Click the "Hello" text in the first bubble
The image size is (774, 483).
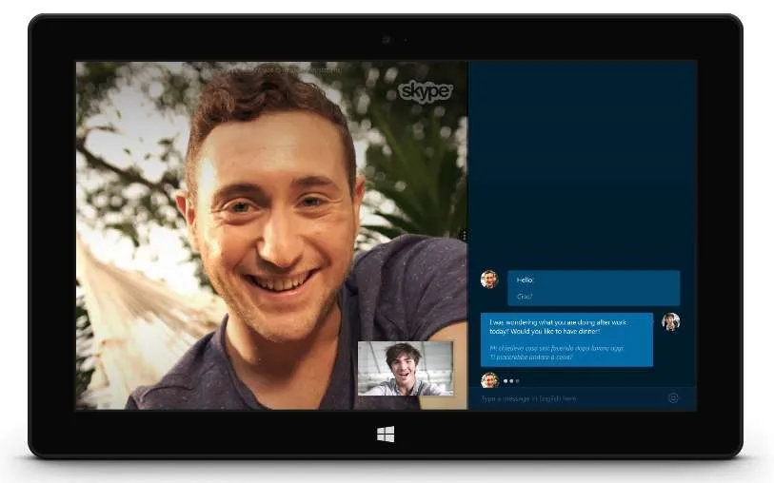pos(525,280)
